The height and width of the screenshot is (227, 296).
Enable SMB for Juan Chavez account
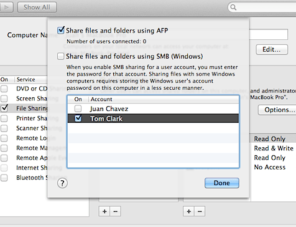(78, 109)
